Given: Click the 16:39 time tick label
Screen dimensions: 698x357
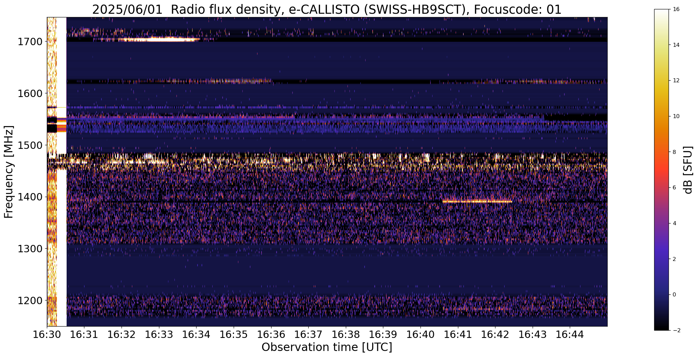Looking at the screenshot, I should [383, 335].
